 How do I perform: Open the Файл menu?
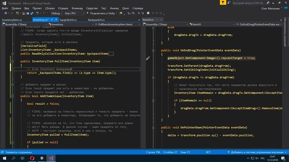[5, 8]
